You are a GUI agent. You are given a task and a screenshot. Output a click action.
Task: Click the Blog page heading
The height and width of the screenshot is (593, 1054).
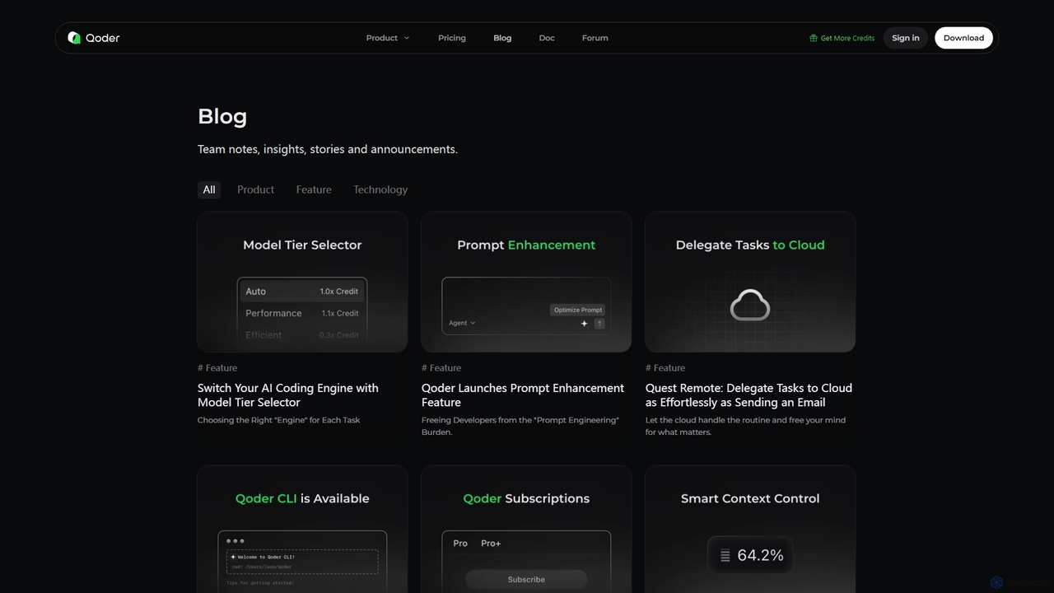[x=222, y=116]
